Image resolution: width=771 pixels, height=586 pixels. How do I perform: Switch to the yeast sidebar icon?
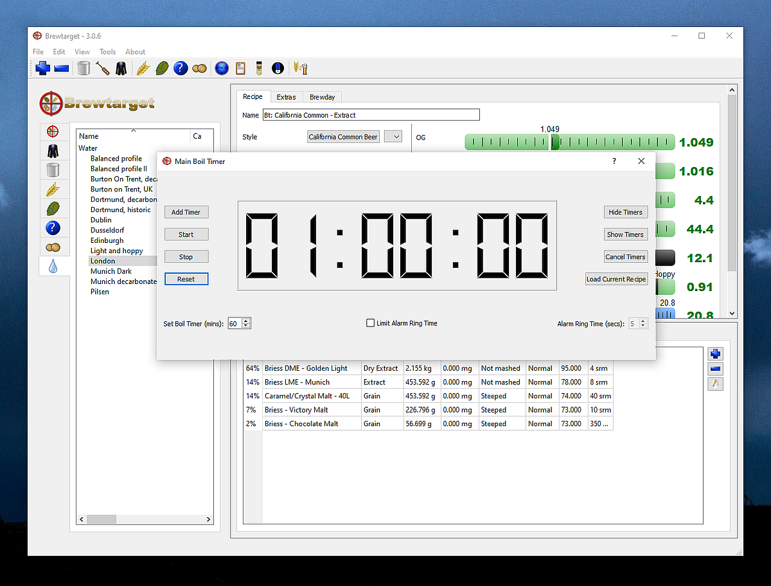(x=53, y=247)
